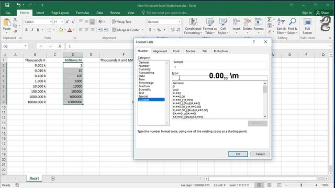This screenshot has width=335, height=188.
Task: Click the Paste clipboard icon
Action: [x=7, y=22]
